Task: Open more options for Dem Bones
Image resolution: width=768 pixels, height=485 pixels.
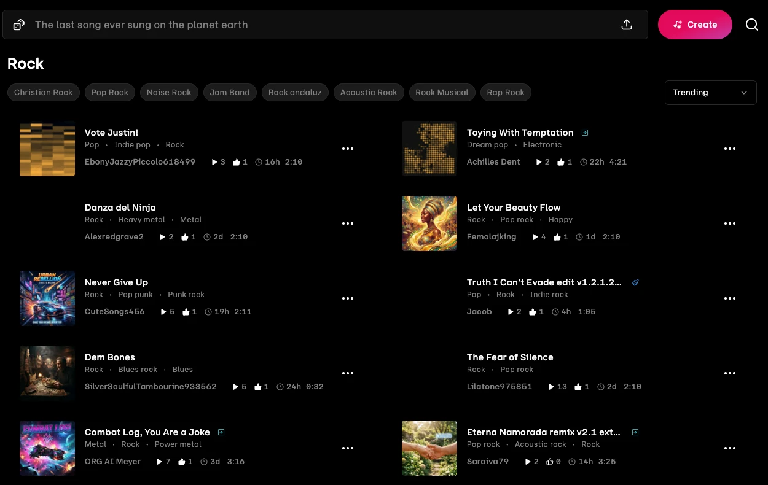Action: point(348,373)
